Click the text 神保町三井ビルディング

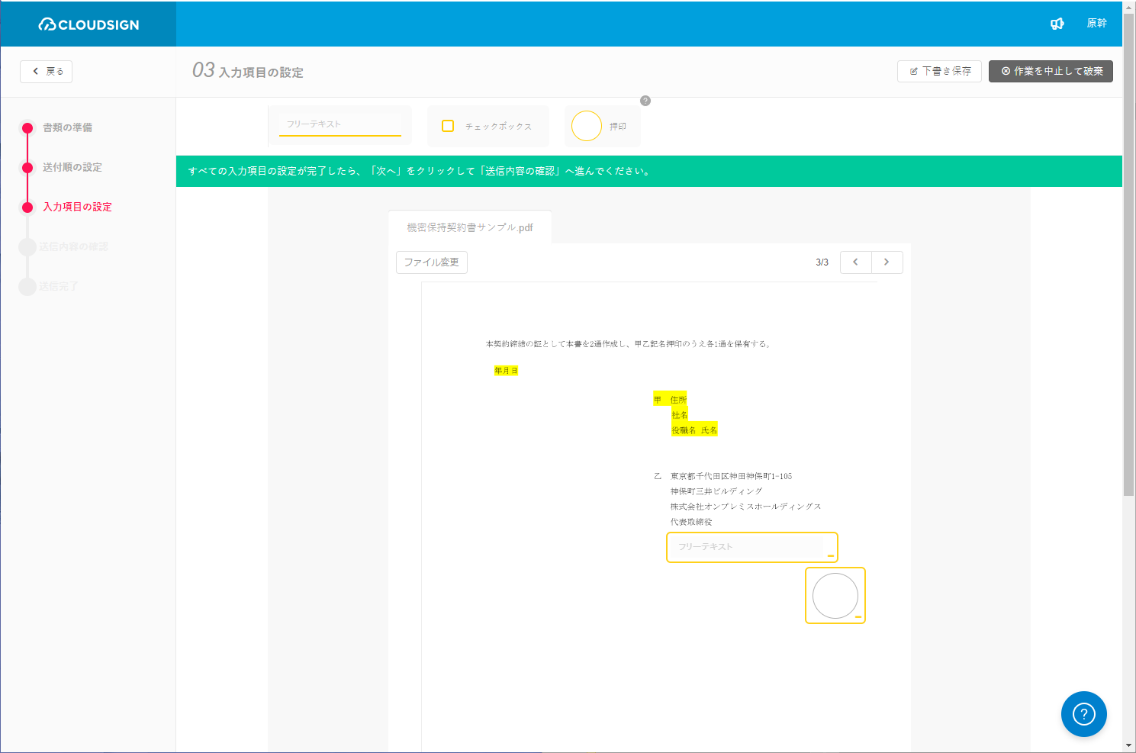coord(716,491)
